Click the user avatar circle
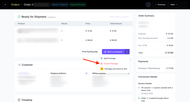The height and width of the screenshot is (102, 190). pos(148,5)
